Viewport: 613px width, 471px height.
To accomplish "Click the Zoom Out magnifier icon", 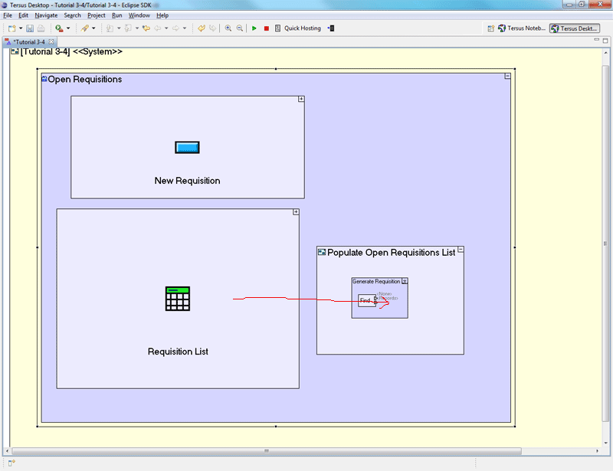I will click(x=240, y=28).
